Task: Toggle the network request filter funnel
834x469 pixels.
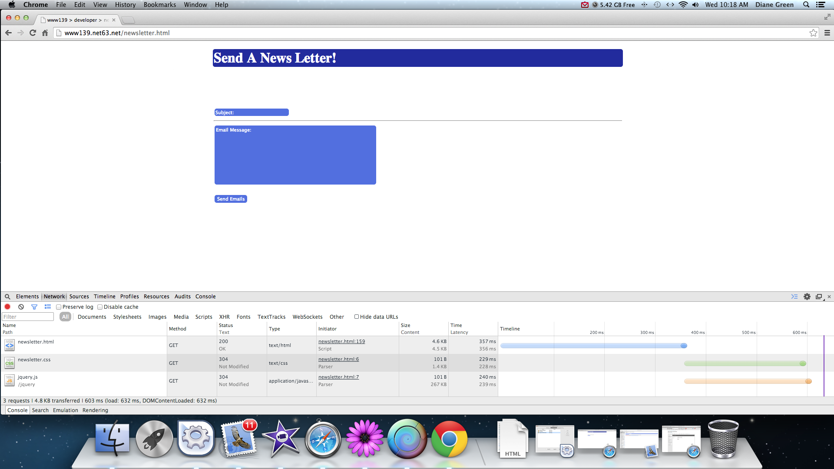Action: coord(34,307)
